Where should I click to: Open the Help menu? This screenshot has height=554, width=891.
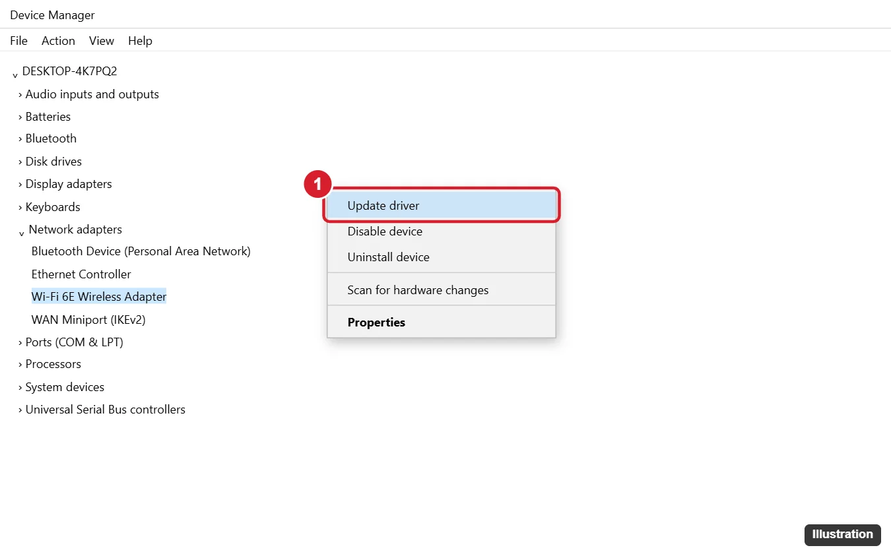click(x=140, y=41)
